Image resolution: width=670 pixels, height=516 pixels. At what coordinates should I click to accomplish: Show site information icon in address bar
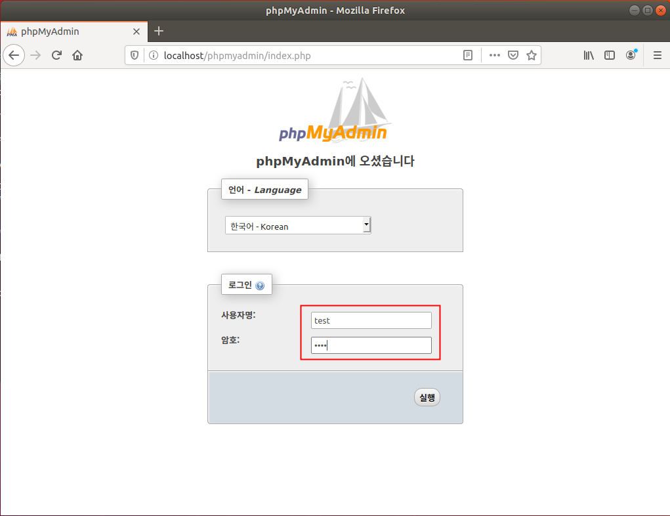154,55
